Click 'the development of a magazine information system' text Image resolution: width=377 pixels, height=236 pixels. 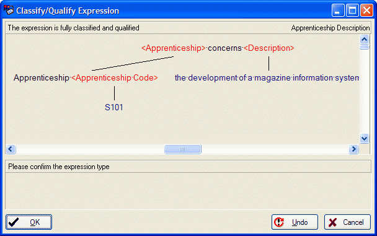[x=267, y=78]
